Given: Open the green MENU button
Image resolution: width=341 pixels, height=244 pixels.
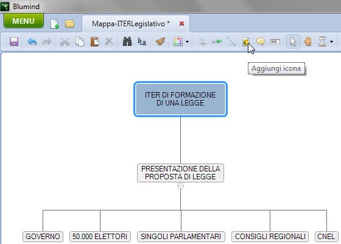Looking at the screenshot, I should [24, 21].
